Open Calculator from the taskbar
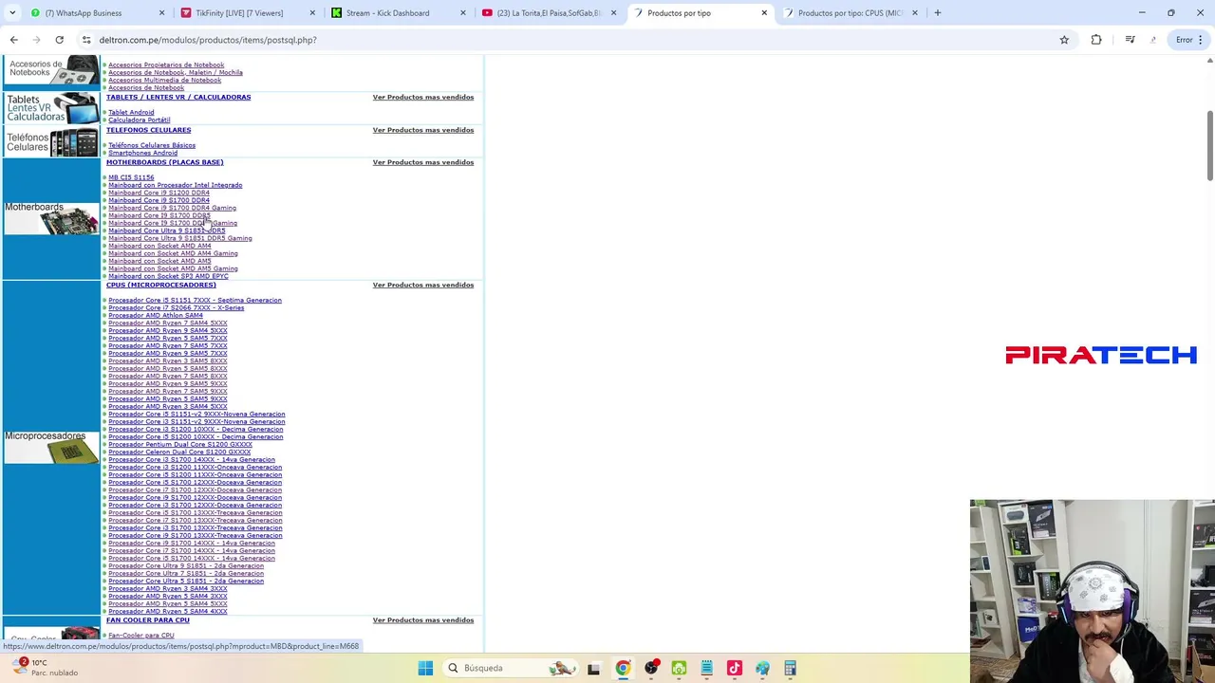 tap(790, 668)
